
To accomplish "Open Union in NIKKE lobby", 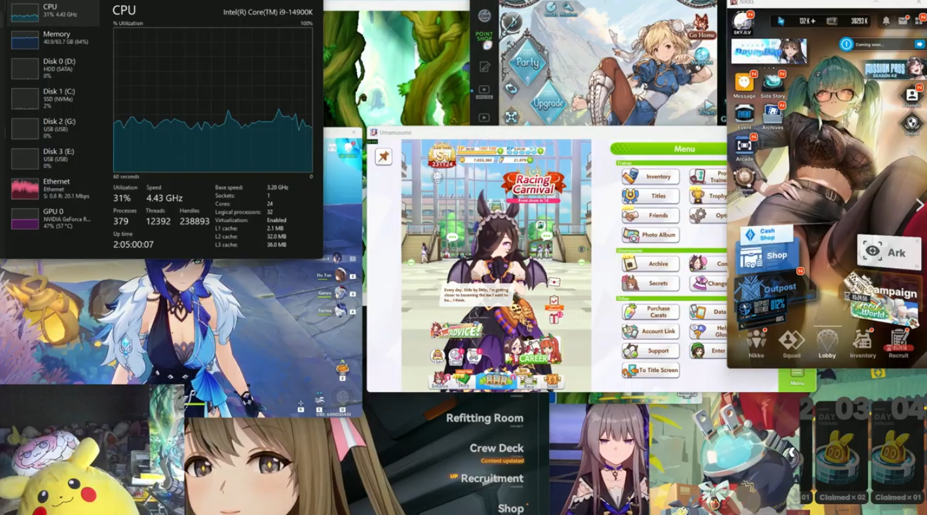I will pyautogui.click(x=911, y=125).
